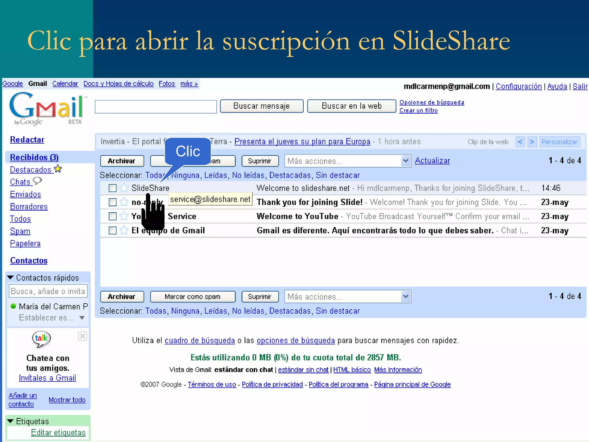Show next web clip arrow
This screenshot has width=589, height=442.
coord(532,142)
